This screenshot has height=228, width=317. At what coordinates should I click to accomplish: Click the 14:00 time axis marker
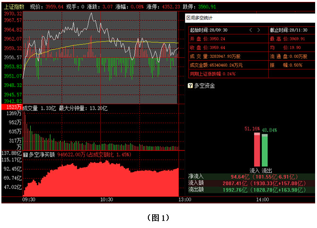(262, 200)
